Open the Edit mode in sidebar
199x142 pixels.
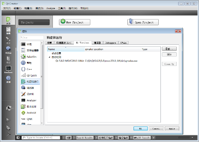[8, 31]
